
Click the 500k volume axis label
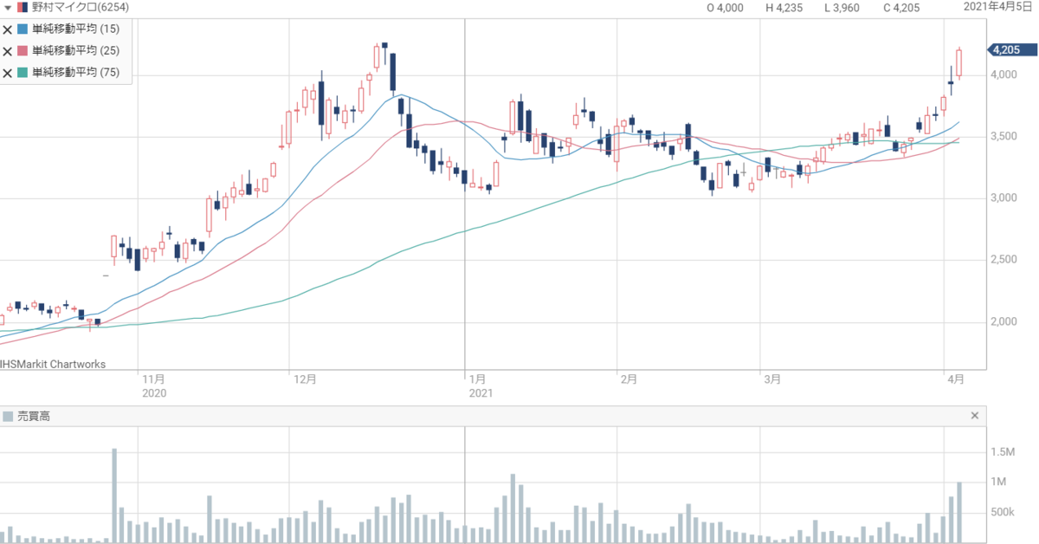[x=1004, y=513]
